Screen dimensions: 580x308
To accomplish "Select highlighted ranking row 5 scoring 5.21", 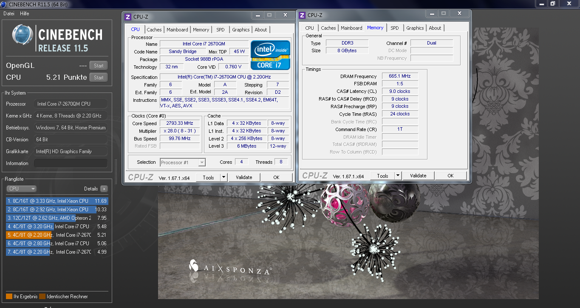I will pyautogui.click(x=57, y=235).
